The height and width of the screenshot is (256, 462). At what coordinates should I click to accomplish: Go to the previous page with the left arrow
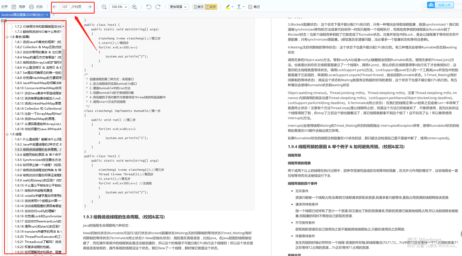pos(55,7)
